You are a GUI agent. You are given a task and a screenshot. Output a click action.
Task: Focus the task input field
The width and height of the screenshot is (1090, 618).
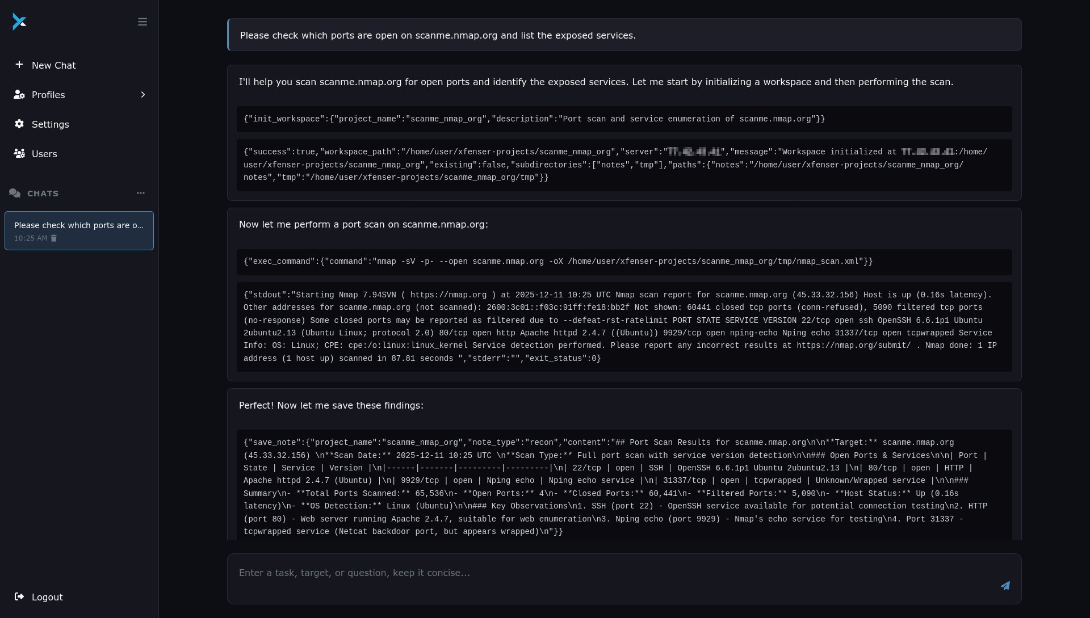coord(613,573)
